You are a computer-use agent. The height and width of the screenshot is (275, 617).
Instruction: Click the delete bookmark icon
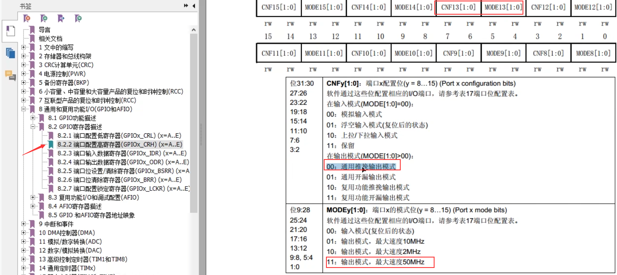tap(27, 19)
